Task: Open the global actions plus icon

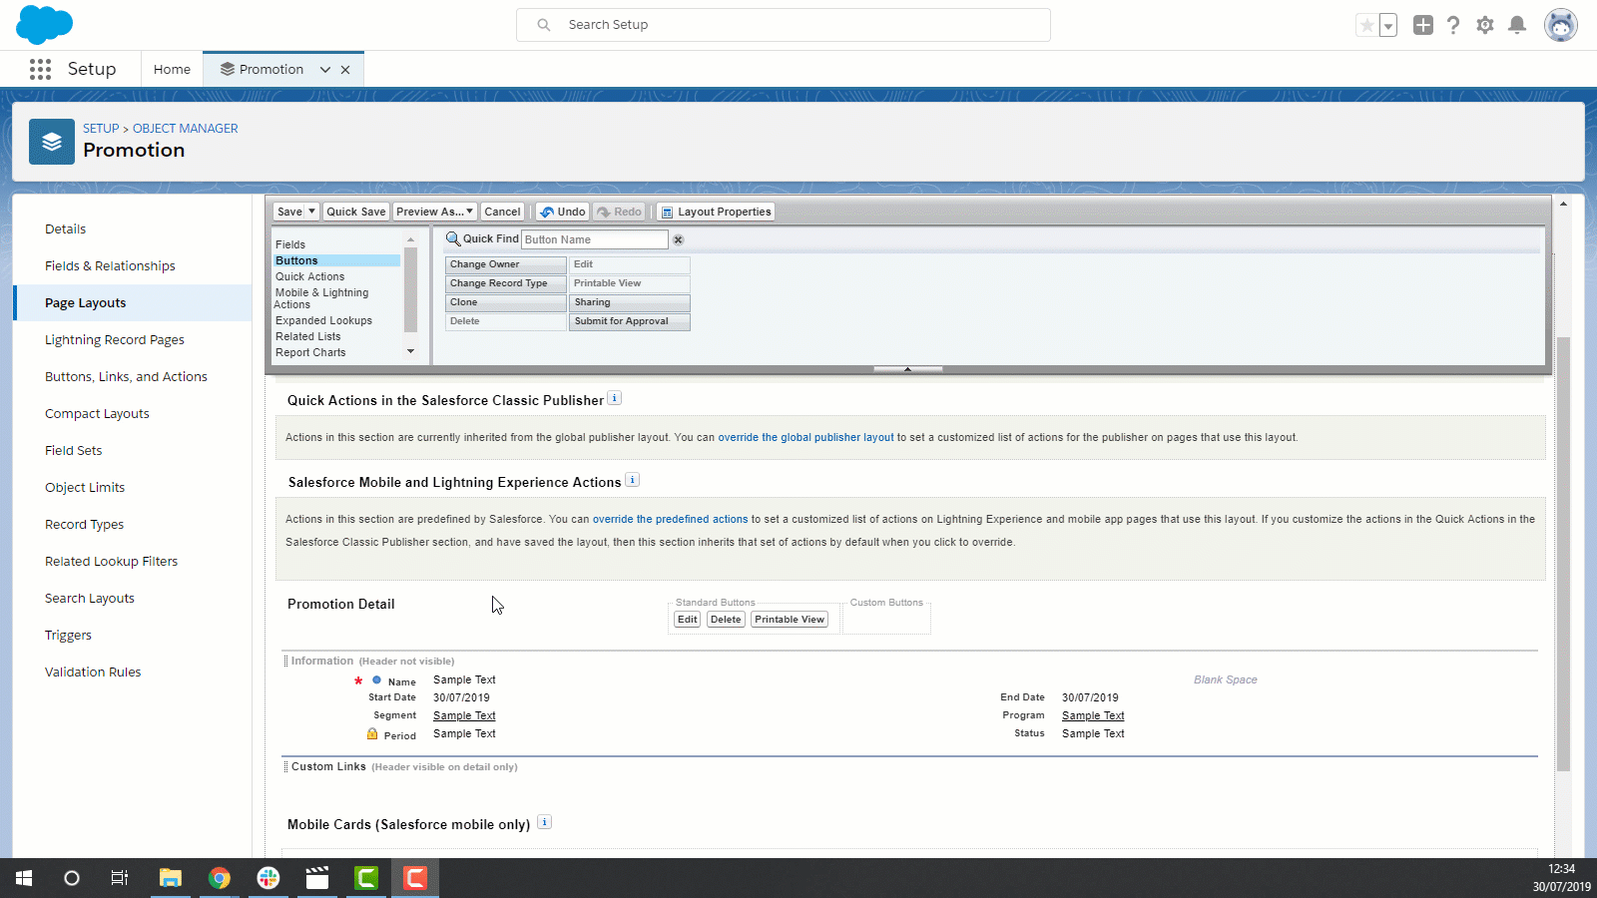Action: 1423,25
